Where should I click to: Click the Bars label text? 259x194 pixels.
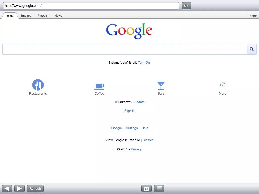pos(161,93)
